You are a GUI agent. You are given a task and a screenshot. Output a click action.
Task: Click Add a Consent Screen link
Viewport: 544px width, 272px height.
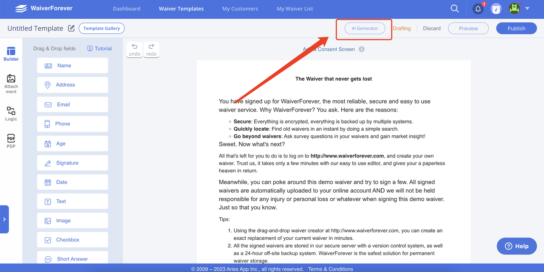click(x=329, y=49)
